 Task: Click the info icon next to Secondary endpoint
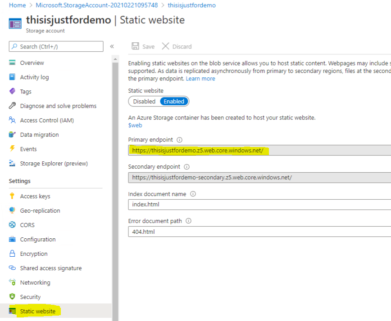[x=186, y=167]
